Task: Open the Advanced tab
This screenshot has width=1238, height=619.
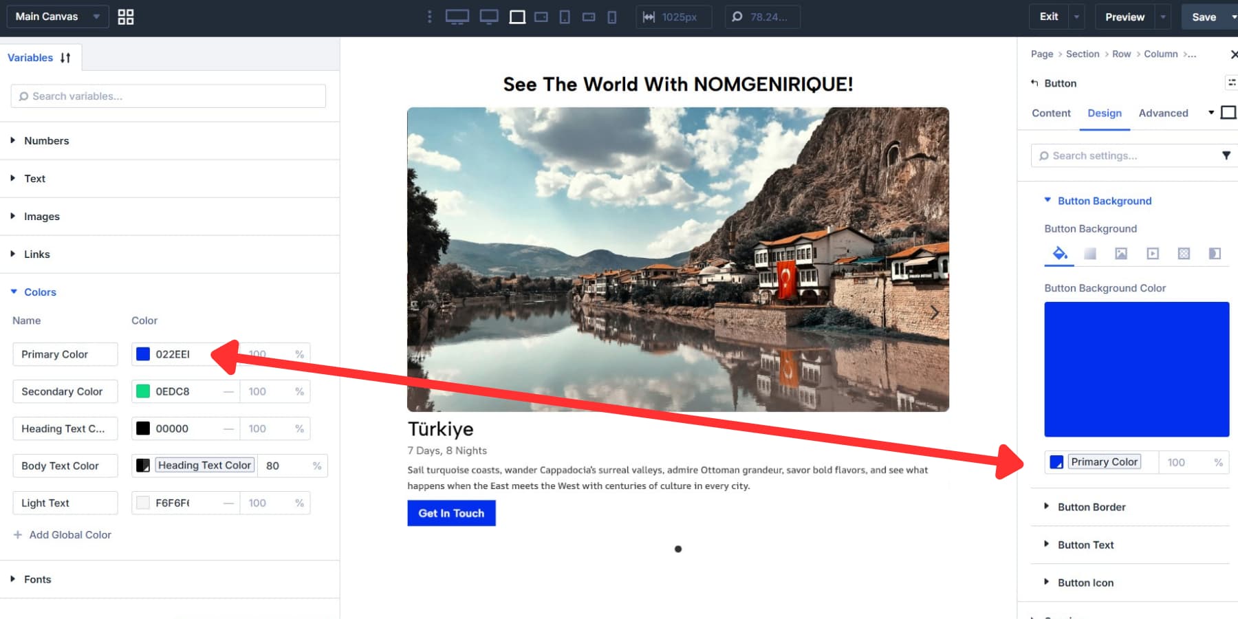Action: click(x=1163, y=113)
